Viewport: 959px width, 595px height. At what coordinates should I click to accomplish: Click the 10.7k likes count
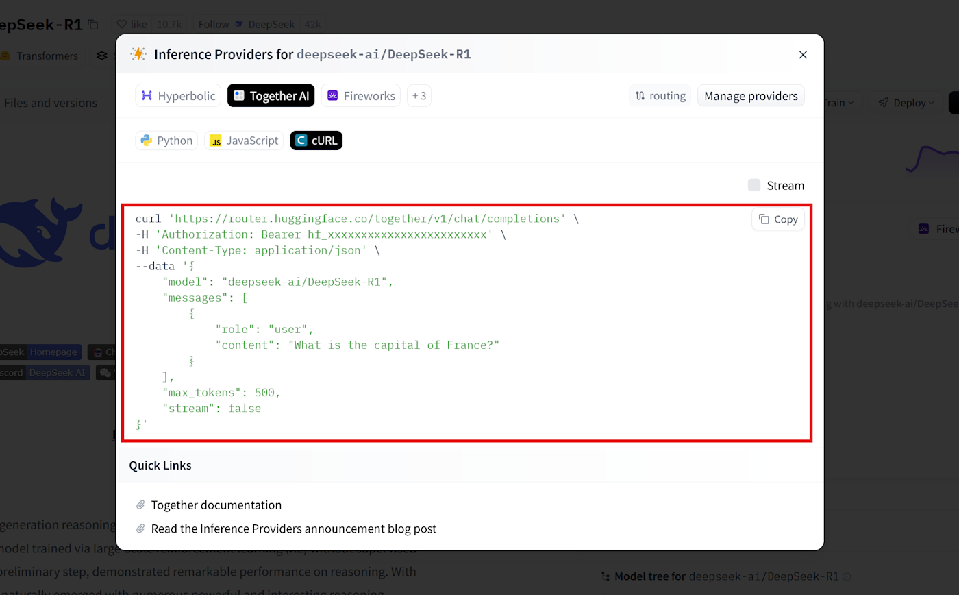(169, 25)
